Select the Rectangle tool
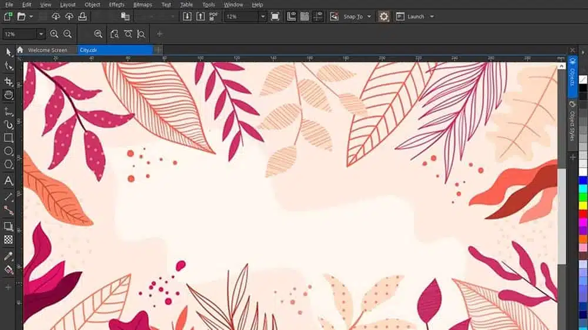This screenshot has width=588, height=330. coord(8,138)
